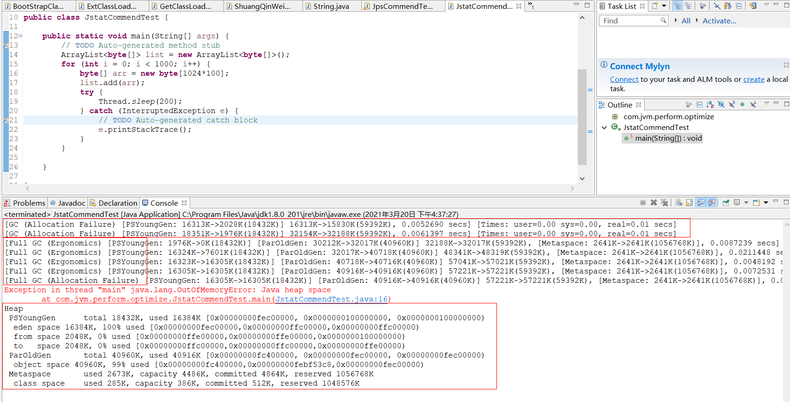Toggle Hide Fields in Outline

(721, 105)
